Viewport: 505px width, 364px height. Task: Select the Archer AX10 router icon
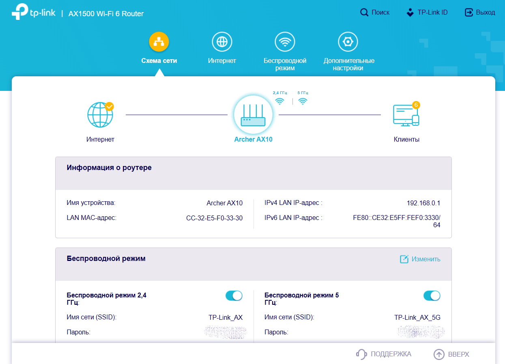click(253, 115)
